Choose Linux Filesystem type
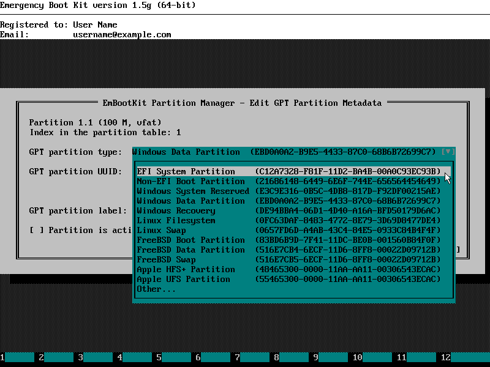 click(x=293, y=220)
